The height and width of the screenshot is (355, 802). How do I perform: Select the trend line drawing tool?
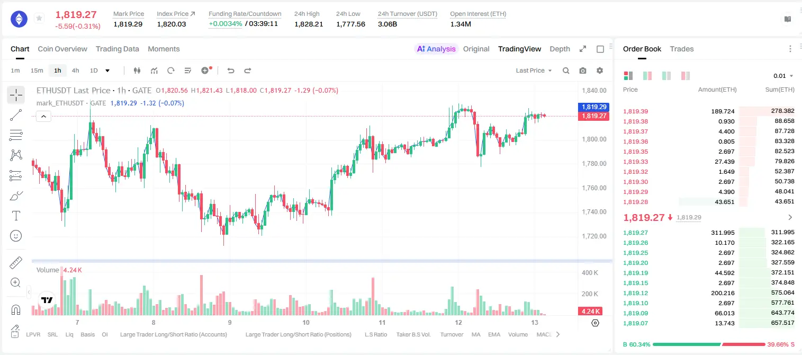(x=16, y=115)
